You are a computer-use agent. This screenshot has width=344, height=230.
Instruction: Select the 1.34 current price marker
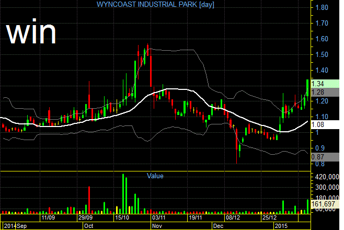pos(325,84)
